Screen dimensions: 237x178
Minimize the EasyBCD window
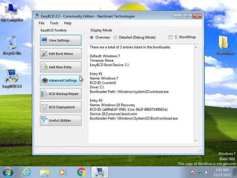[177, 16]
